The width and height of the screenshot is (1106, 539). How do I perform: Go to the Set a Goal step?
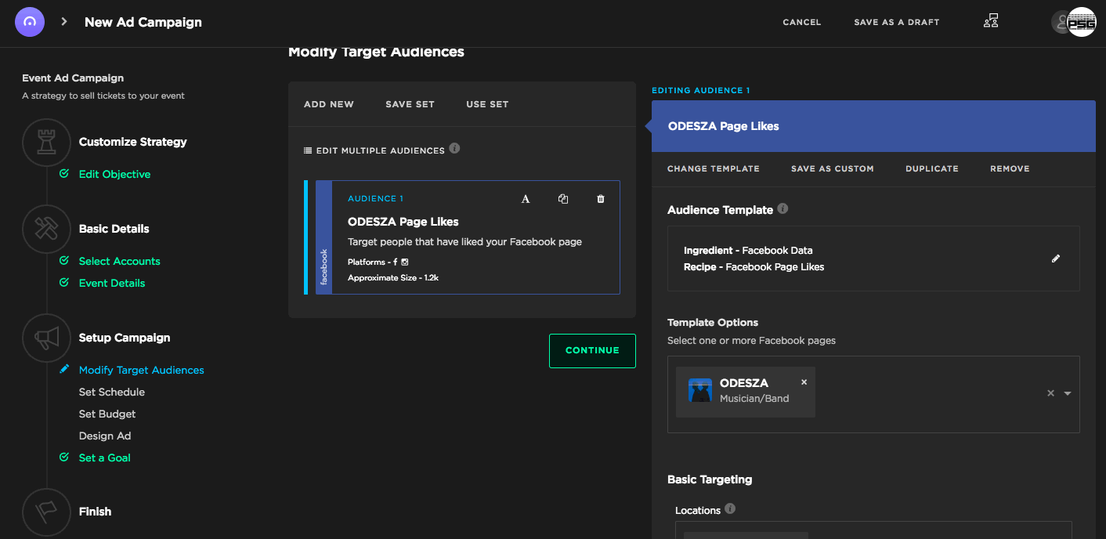point(104,458)
